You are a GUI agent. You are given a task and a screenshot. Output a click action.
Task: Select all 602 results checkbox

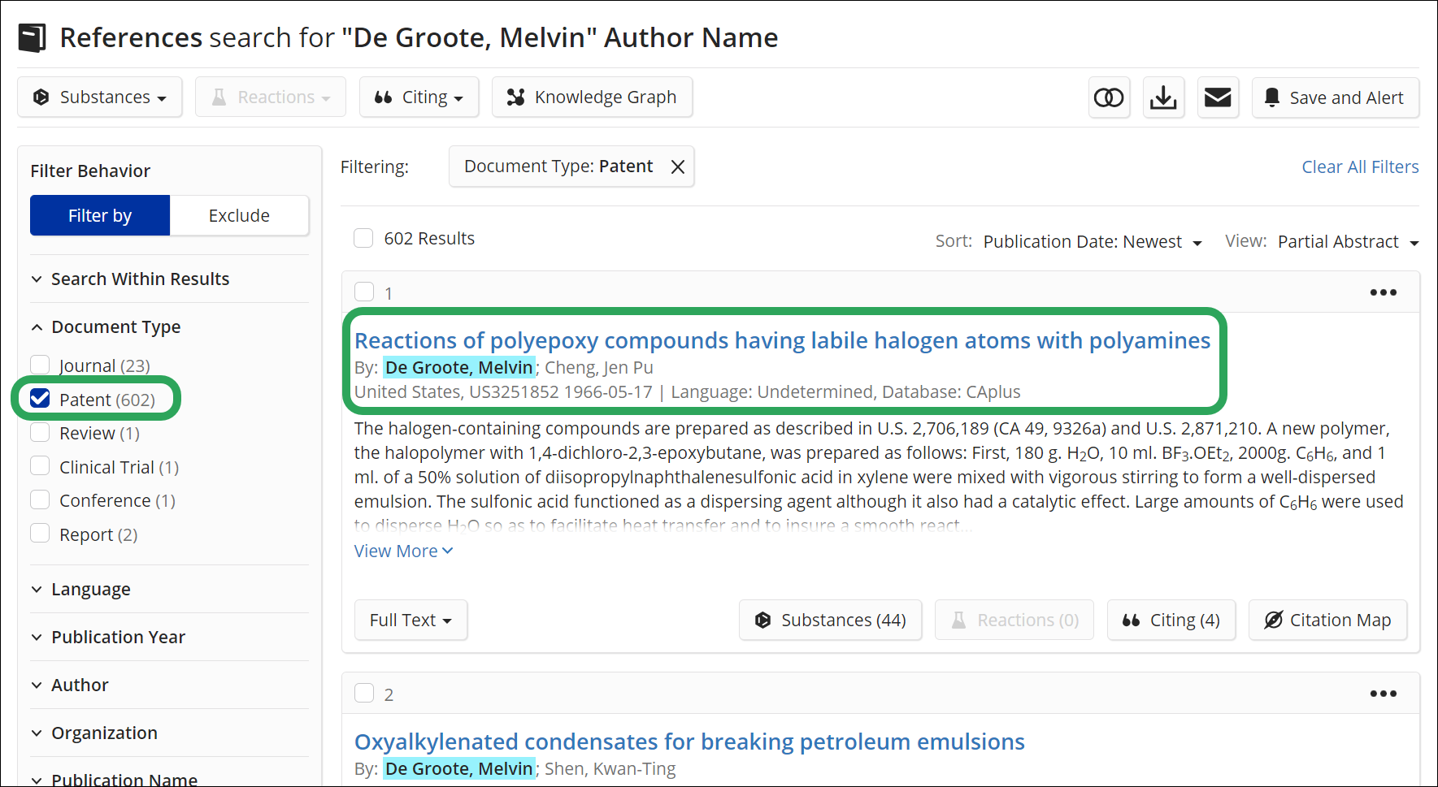click(363, 238)
